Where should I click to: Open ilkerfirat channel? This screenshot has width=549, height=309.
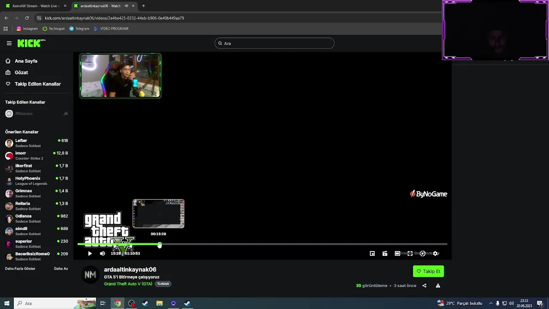[36, 168]
